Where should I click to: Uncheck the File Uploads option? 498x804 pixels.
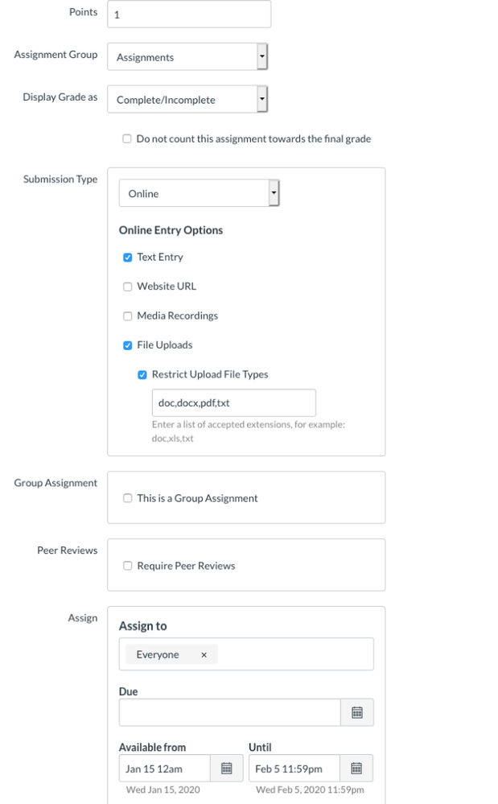[127, 345]
